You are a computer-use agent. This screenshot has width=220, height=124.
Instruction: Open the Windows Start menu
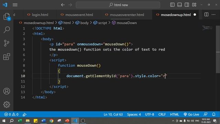[x=4, y=121]
